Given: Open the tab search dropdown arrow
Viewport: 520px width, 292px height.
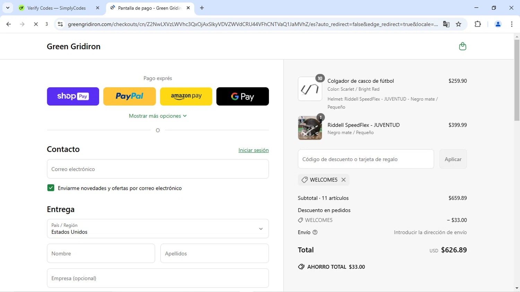Looking at the screenshot, I should click(8, 8).
